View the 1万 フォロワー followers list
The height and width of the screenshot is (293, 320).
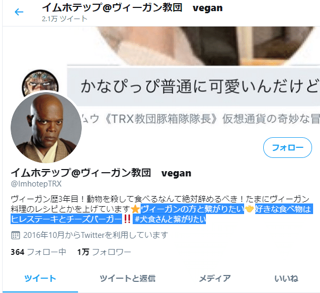click(104, 252)
